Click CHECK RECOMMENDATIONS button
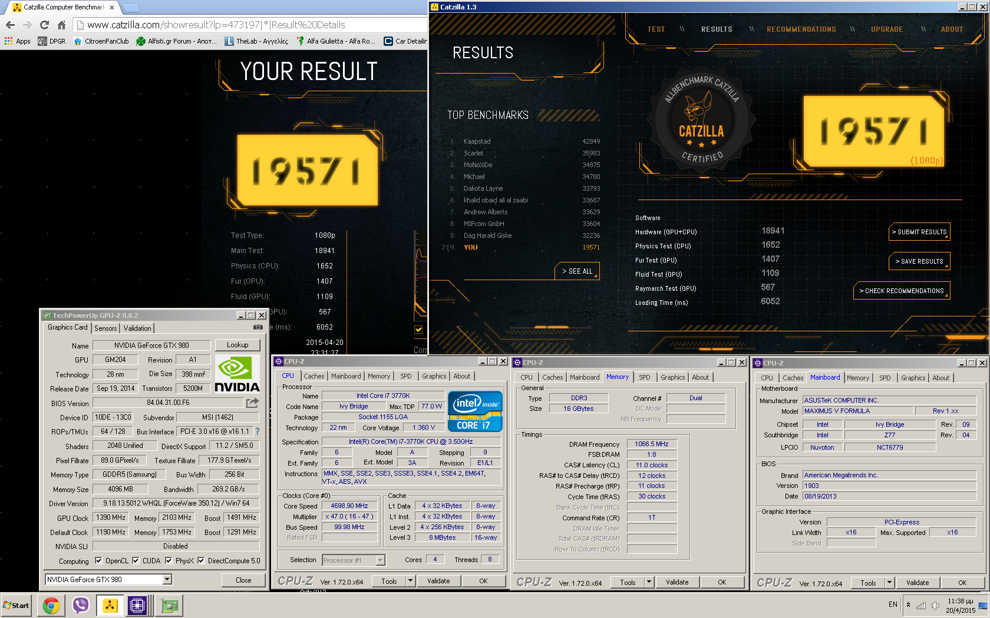 click(902, 291)
